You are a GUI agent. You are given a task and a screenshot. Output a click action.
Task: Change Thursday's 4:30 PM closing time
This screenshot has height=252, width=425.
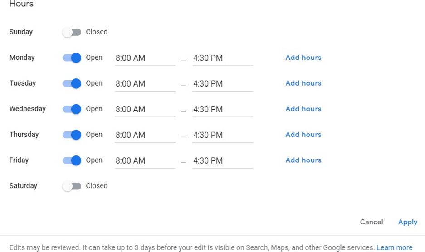(223, 135)
